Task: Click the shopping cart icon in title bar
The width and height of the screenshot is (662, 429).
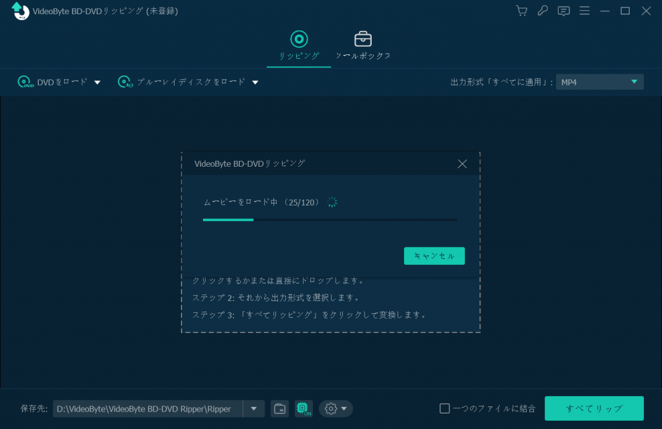Action: tap(521, 11)
